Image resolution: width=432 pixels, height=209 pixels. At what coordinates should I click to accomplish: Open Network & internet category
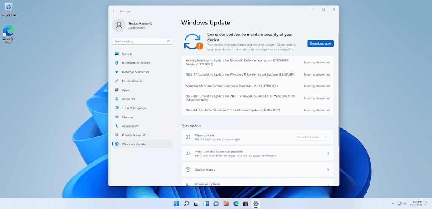click(142, 72)
